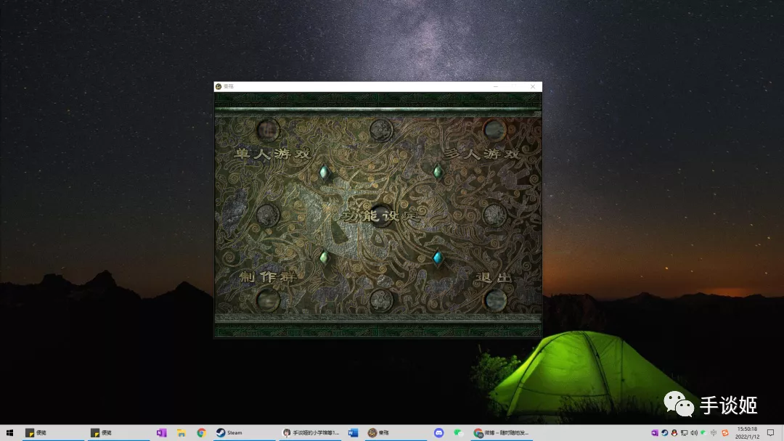Open the notification center icon

click(x=770, y=433)
